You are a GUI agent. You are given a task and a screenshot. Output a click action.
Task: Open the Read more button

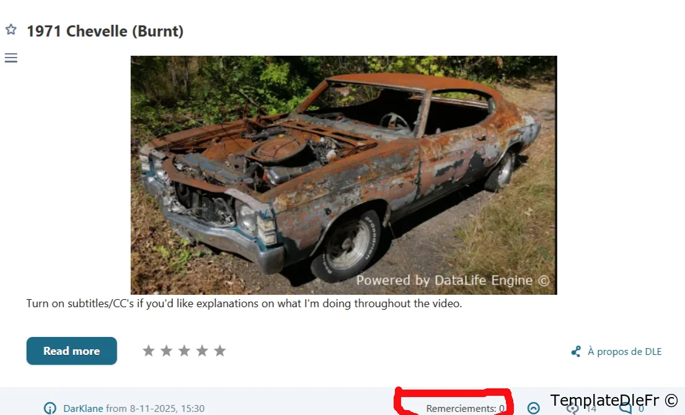(x=72, y=351)
